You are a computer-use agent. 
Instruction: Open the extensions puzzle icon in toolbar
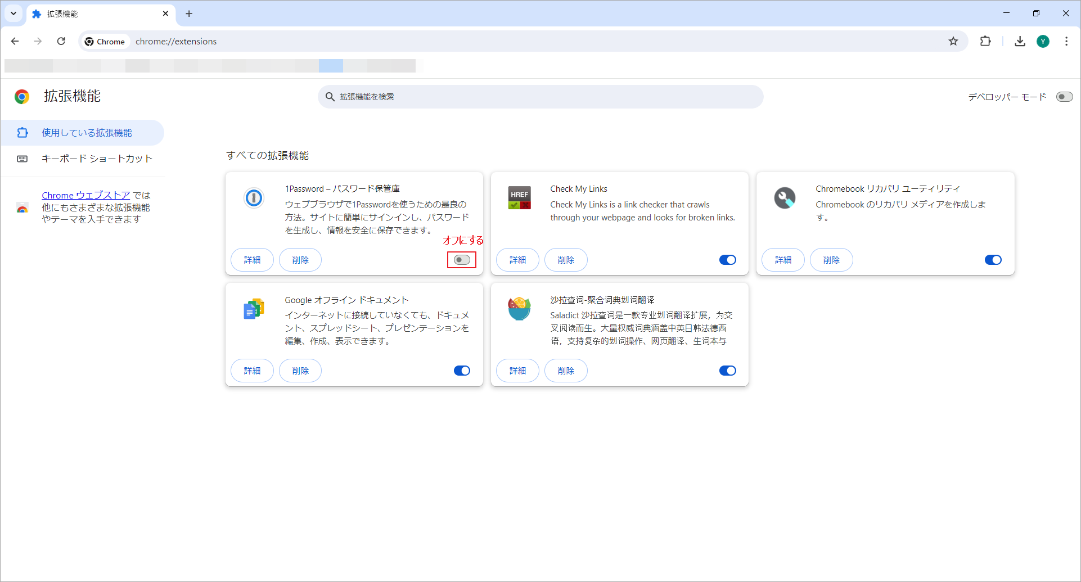985,41
